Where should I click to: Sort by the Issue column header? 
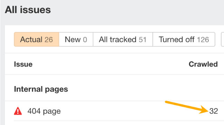[23, 64]
